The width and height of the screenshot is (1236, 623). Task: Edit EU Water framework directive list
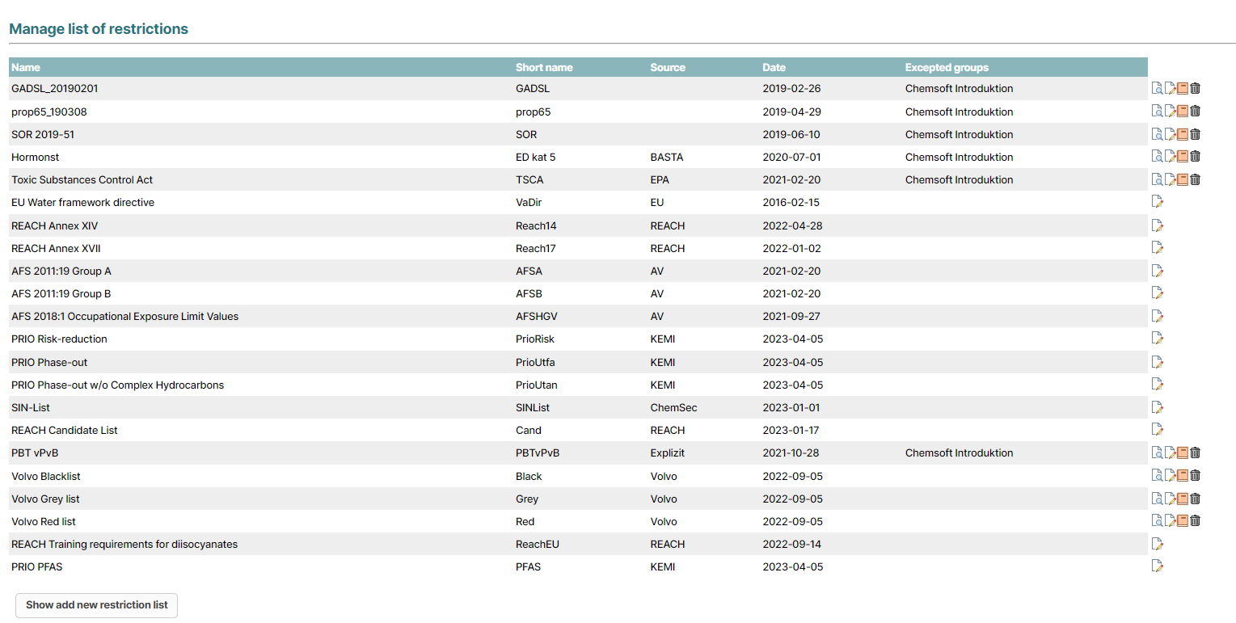(1157, 202)
